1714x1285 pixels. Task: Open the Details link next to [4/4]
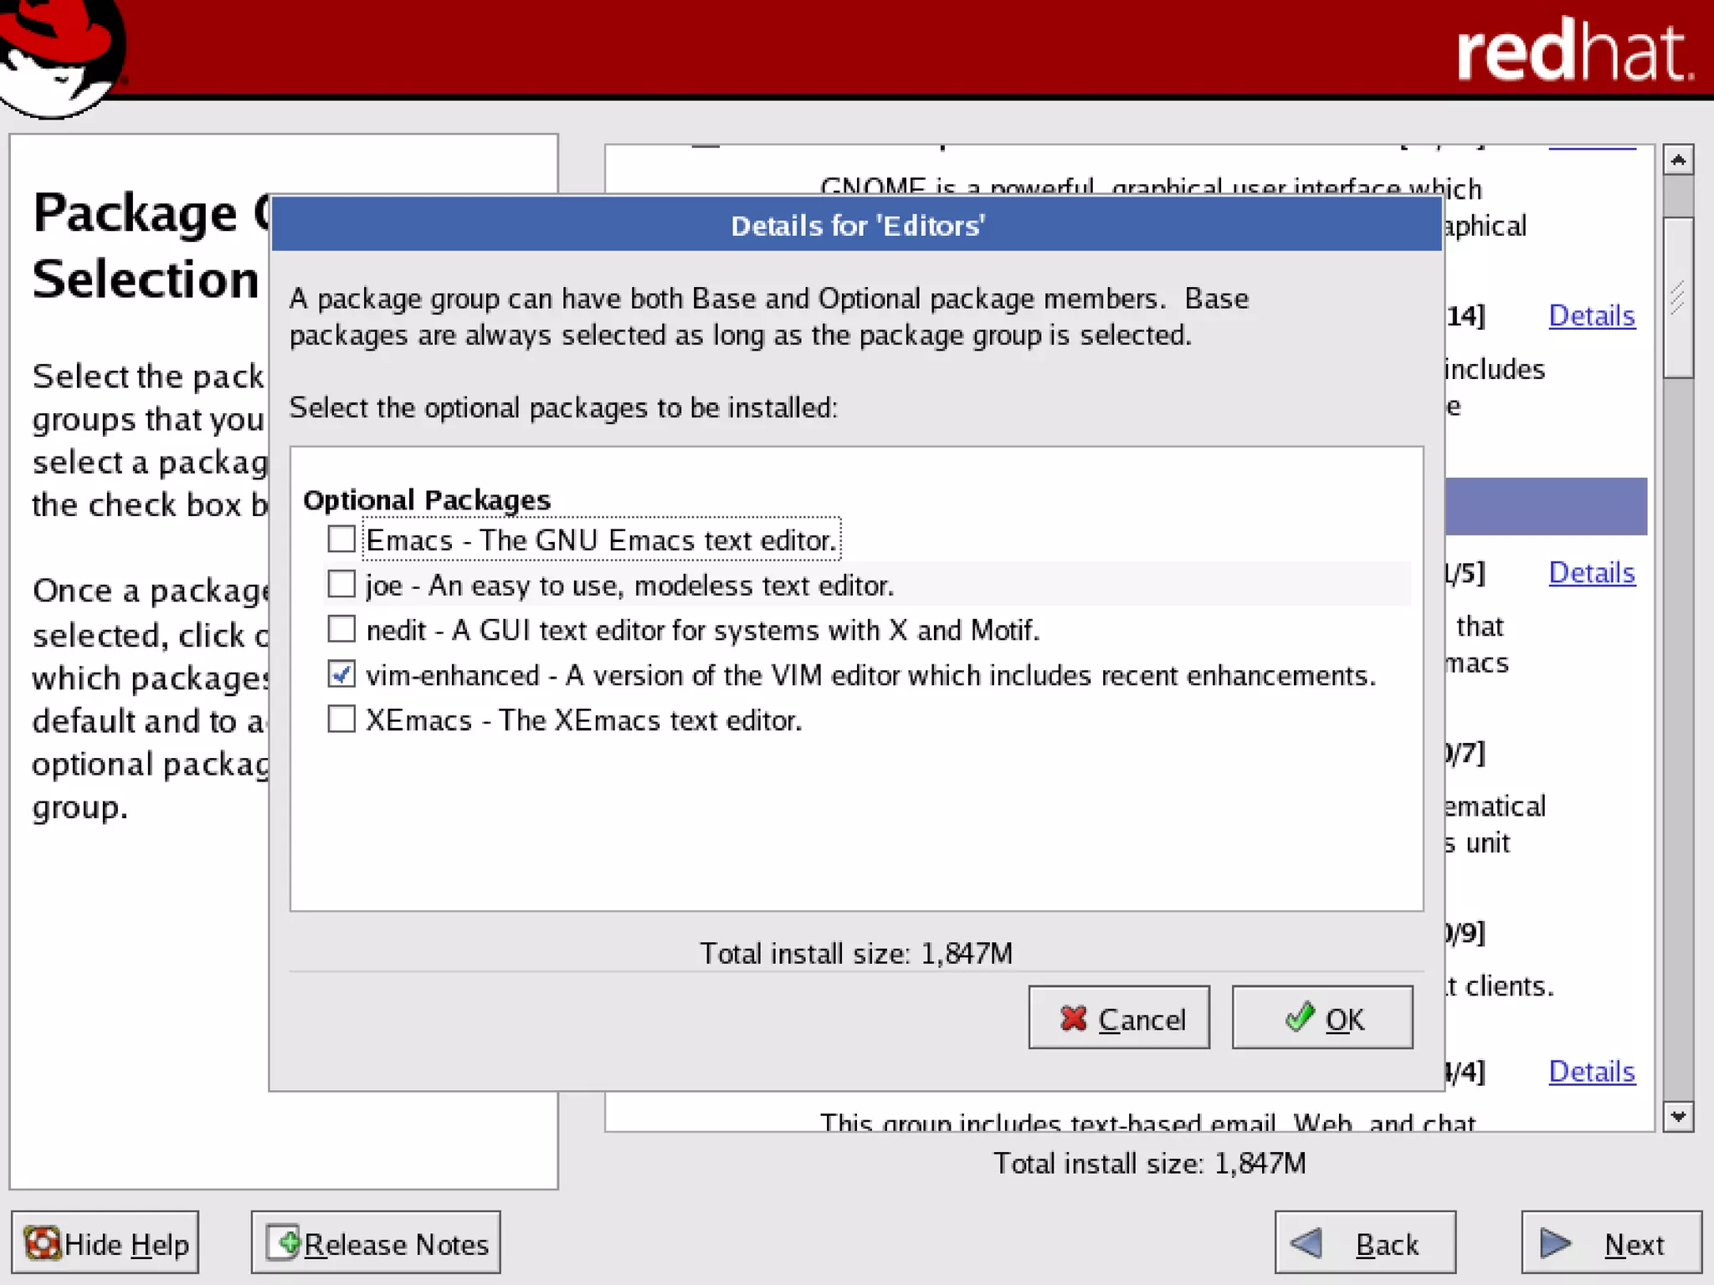1591,1072
